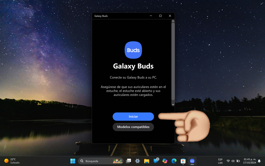Open Microsoft Edge from taskbar
Viewport: 265px width, 166px height.
[x=174, y=161]
